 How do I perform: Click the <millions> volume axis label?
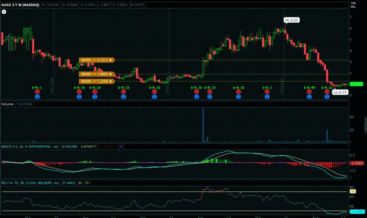click(x=365, y=124)
